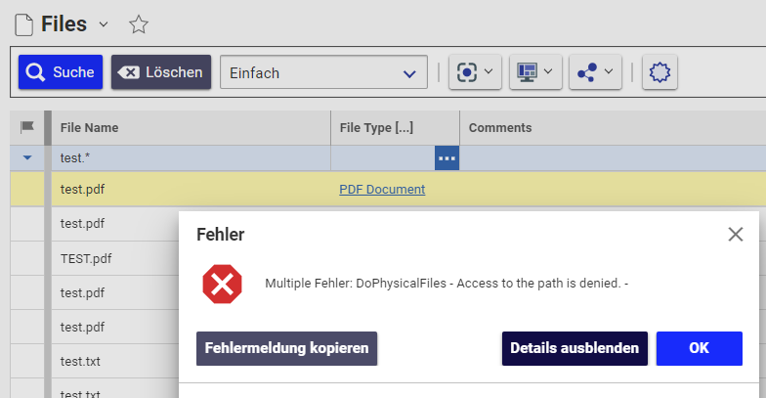This screenshot has width=766, height=398.
Task: Close the Fehler dialog with X
Action: 736,234
